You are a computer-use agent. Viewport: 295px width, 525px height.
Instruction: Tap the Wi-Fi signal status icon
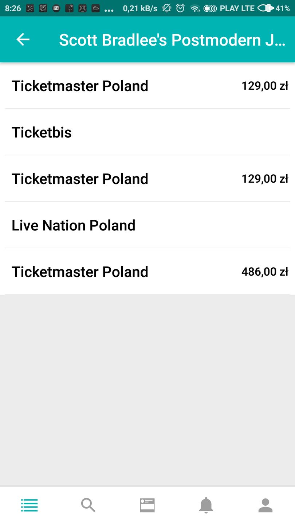tap(195, 8)
